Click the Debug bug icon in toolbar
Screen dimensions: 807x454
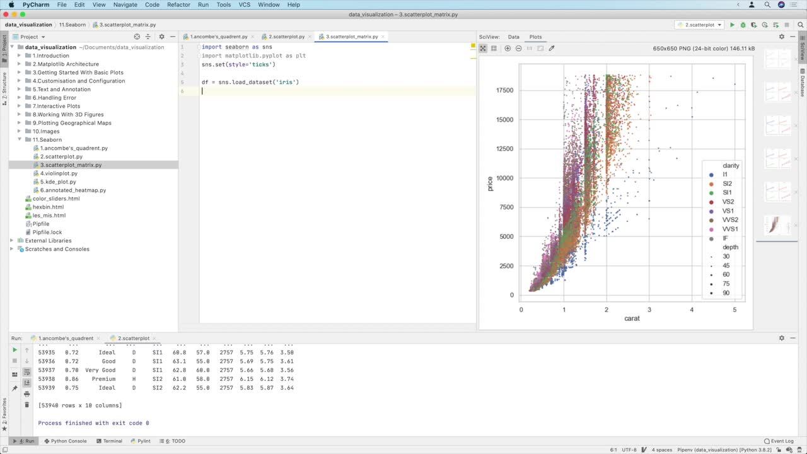pos(743,25)
